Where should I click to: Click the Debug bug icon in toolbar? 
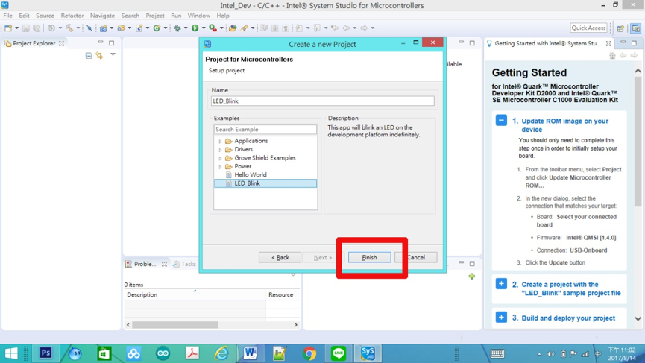[177, 28]
